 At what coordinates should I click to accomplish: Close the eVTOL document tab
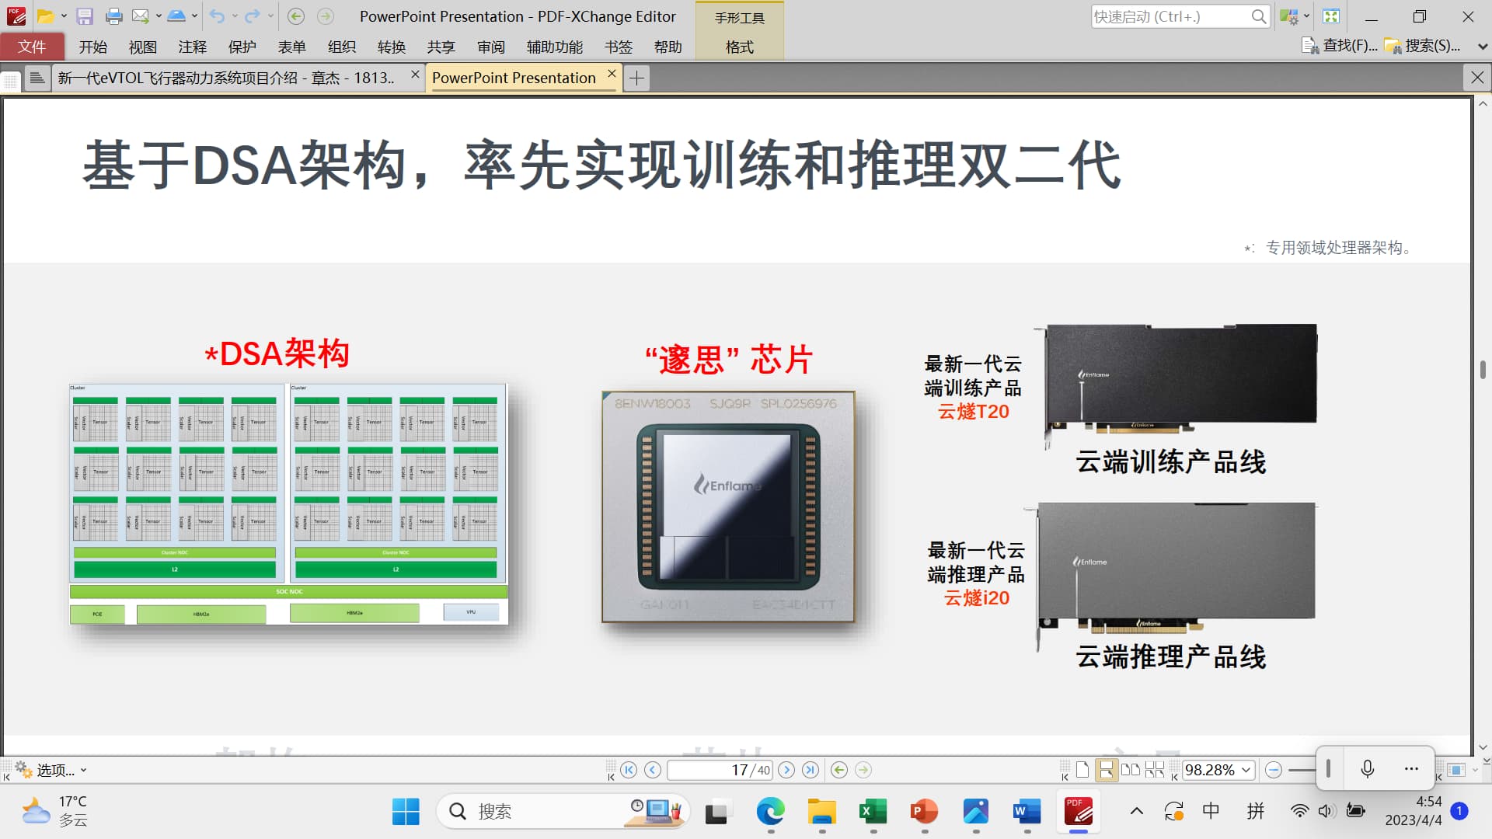pyautogui.click(x=415, y=75)
